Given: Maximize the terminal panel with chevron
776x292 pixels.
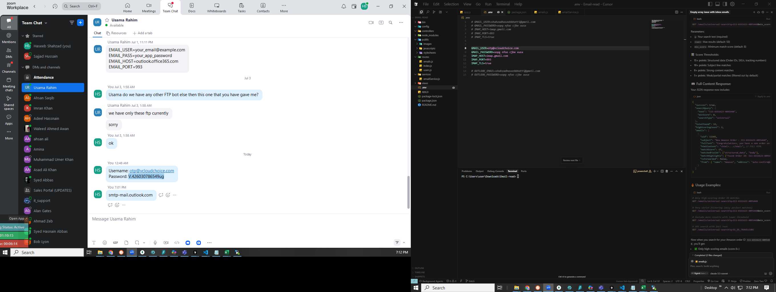Looking at the screenshot, I should (677, 171).
